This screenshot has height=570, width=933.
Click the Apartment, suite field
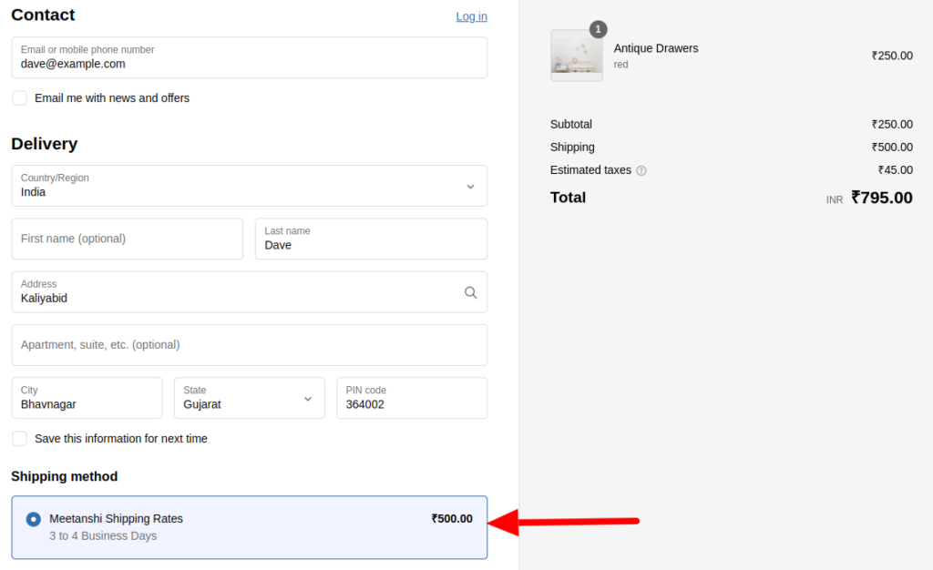point(250,345)
